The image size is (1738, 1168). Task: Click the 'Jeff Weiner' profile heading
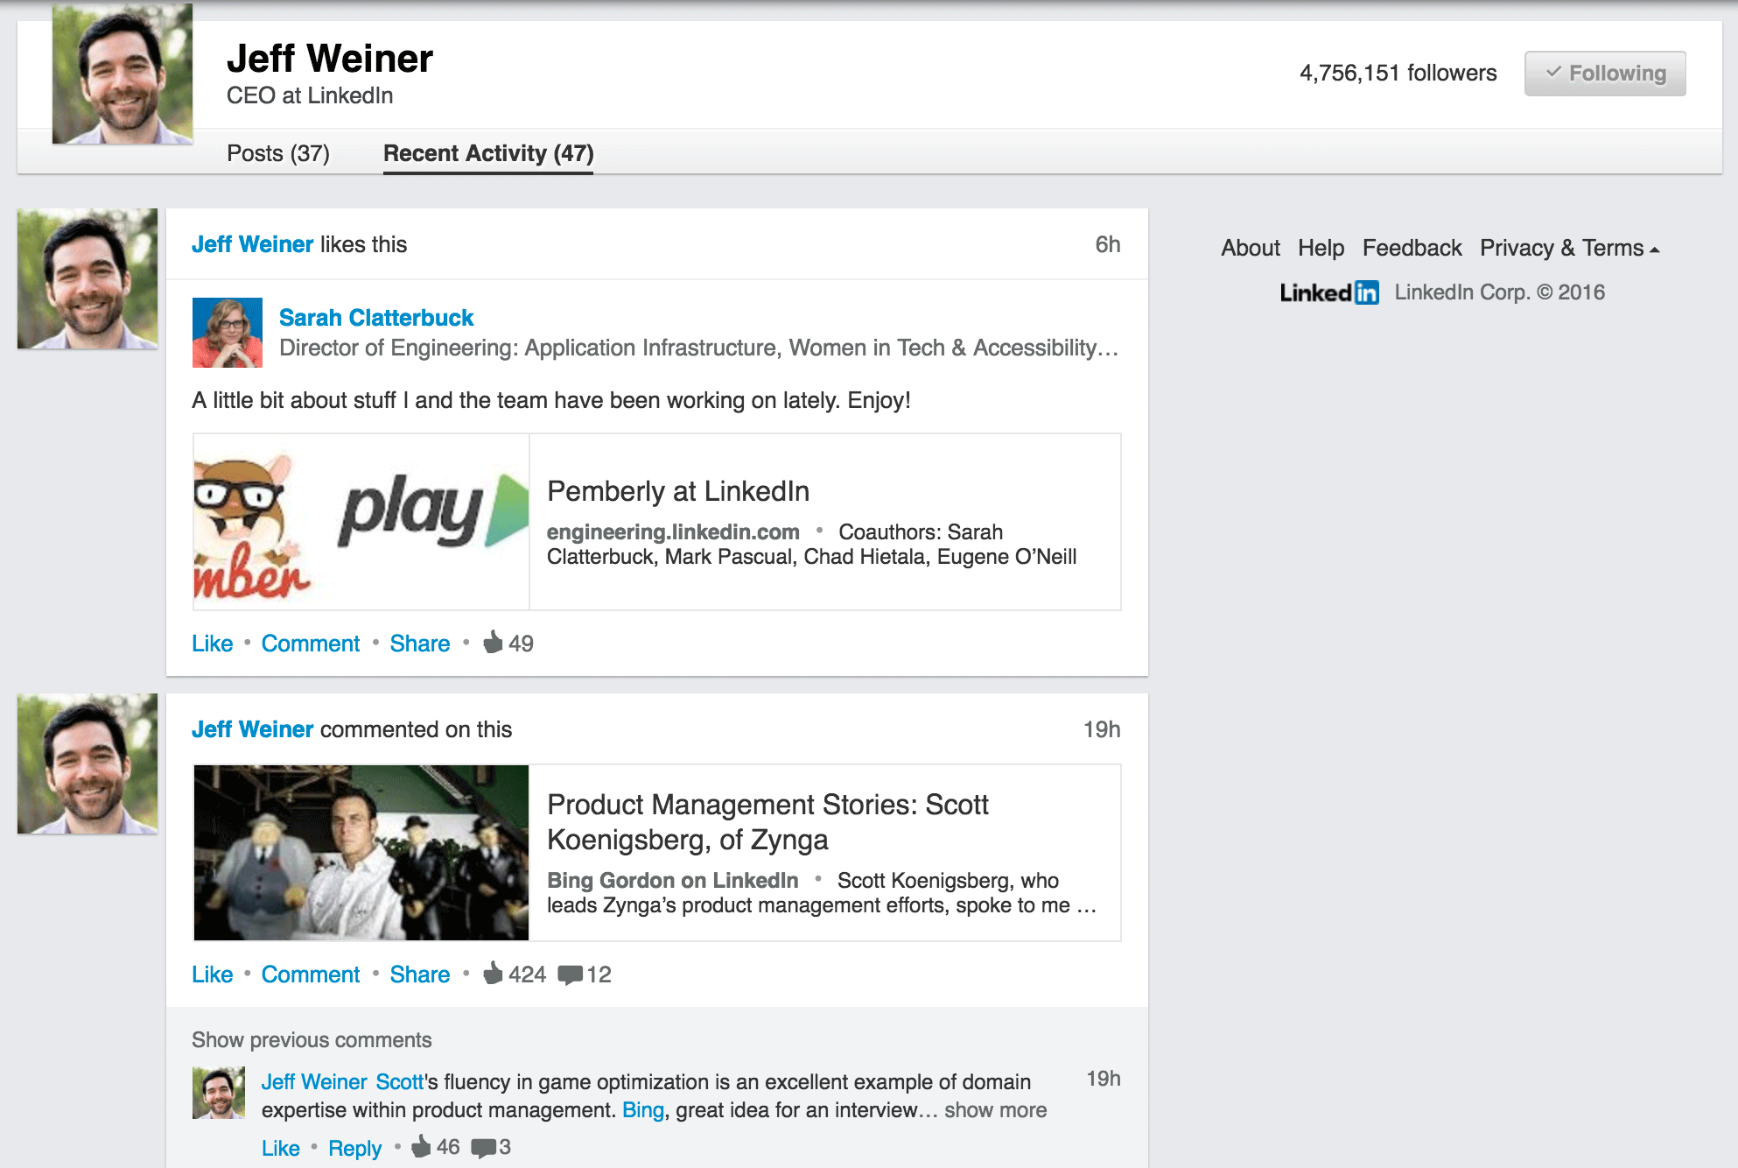(330, 59)
